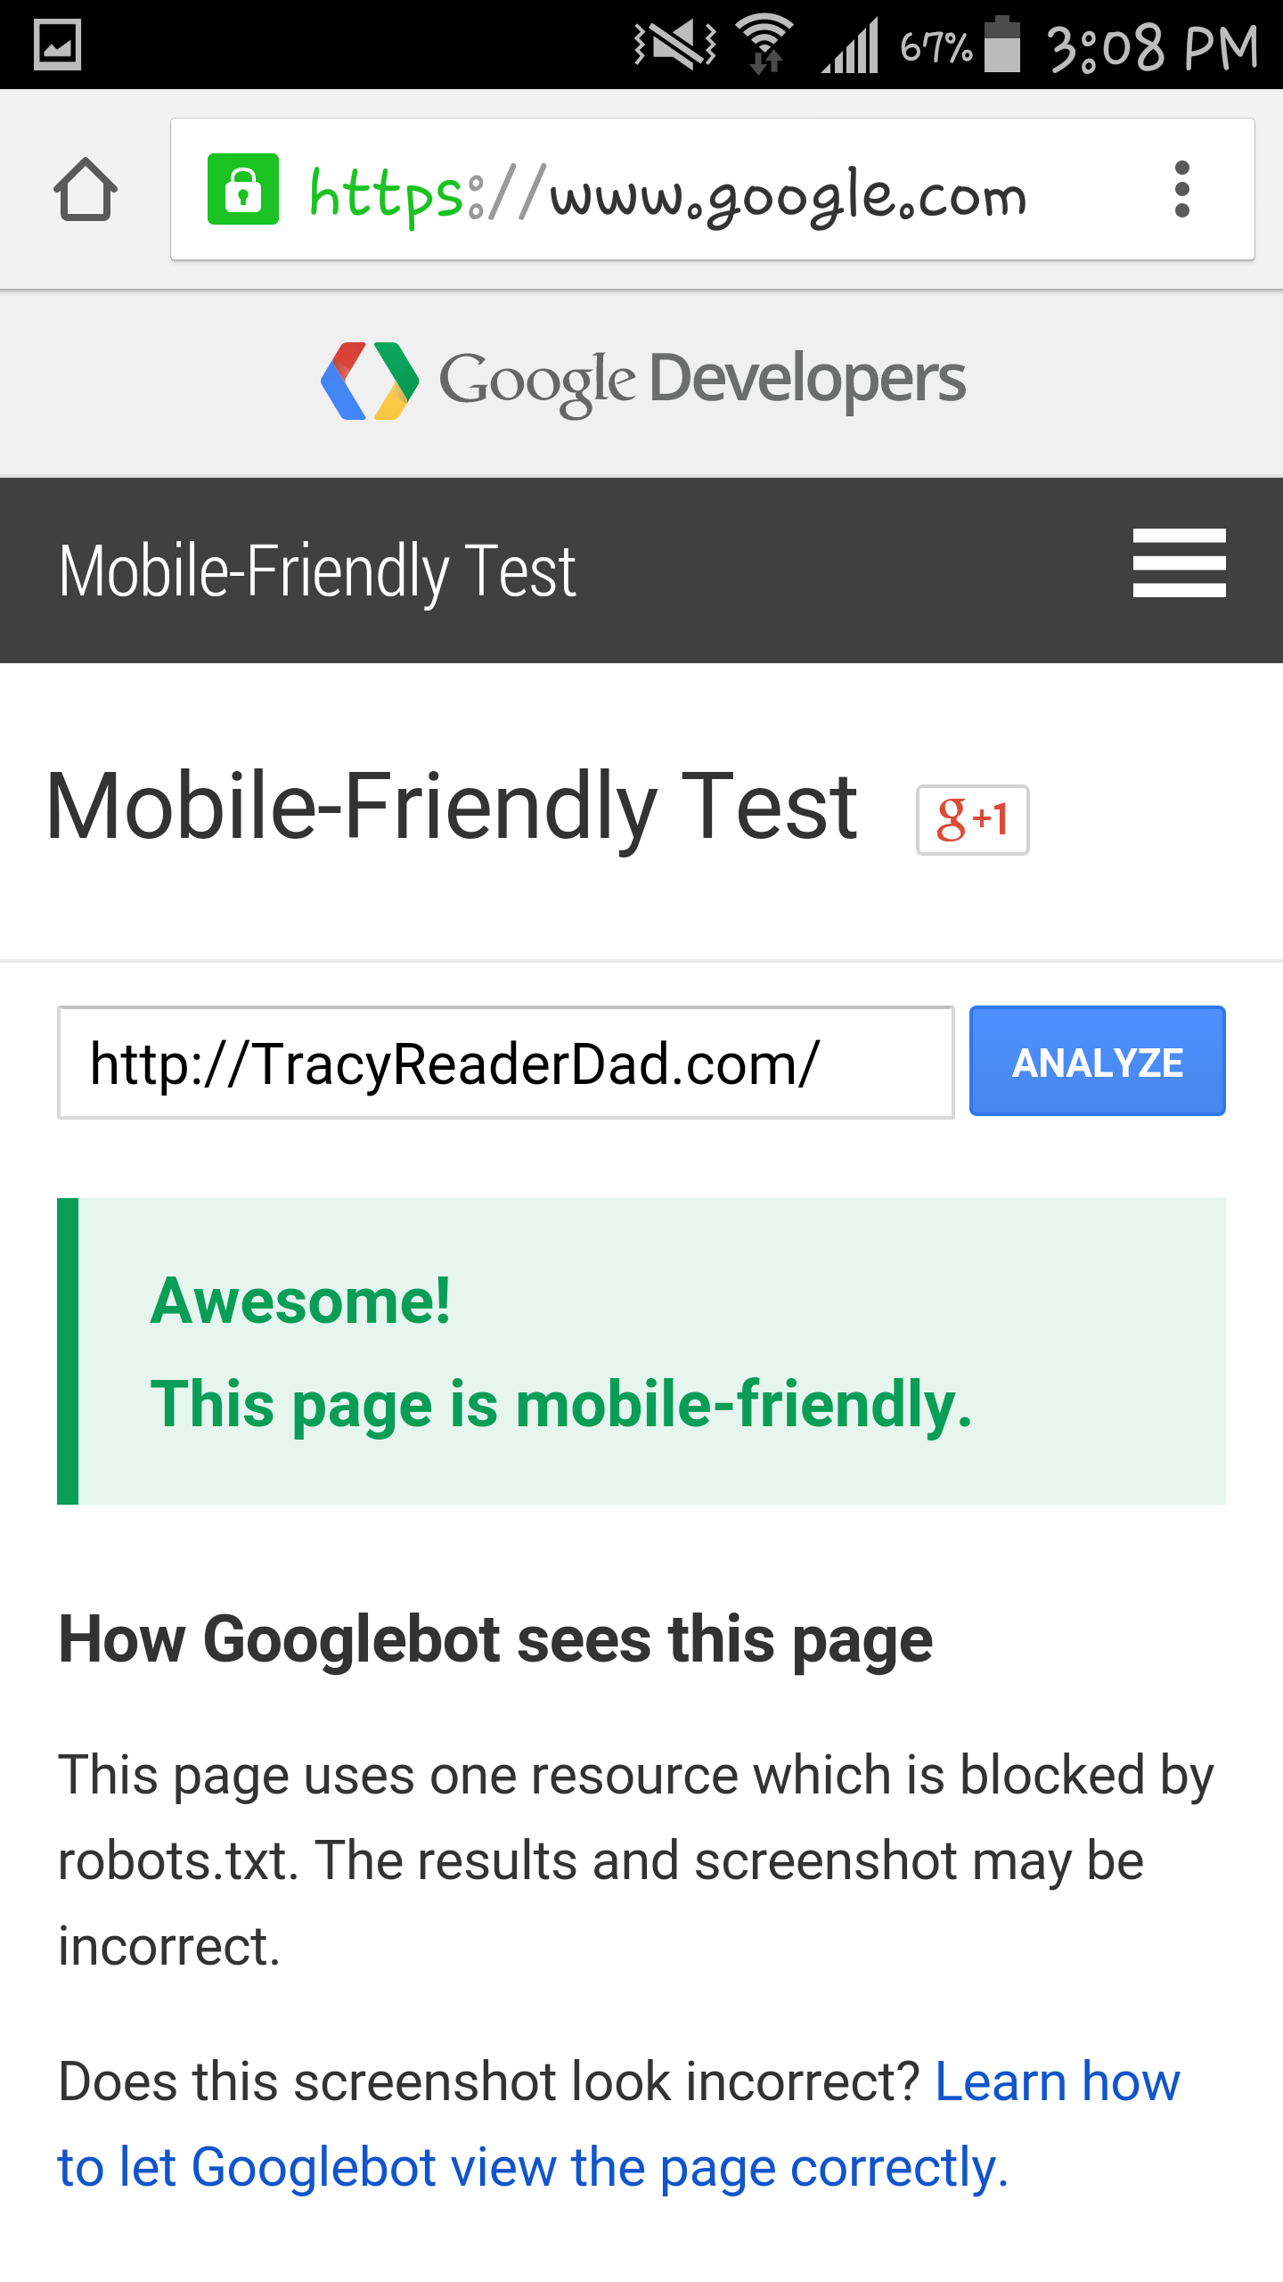Tap the battery indicator icon
1283x2282 pixels.
pyautogui.click(x=1002, y=45)
